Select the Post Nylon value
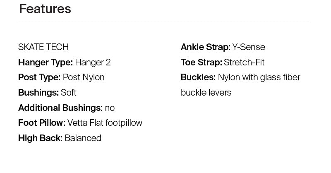 [84, 77]
